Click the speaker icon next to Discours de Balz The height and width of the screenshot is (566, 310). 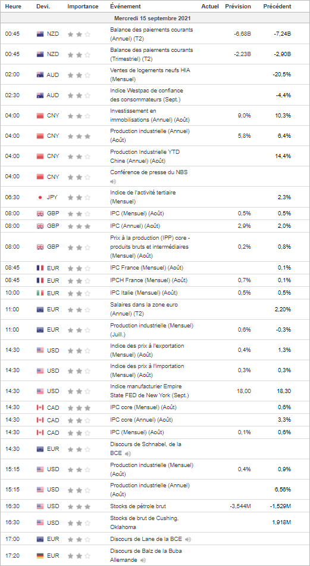coord(143,560)
